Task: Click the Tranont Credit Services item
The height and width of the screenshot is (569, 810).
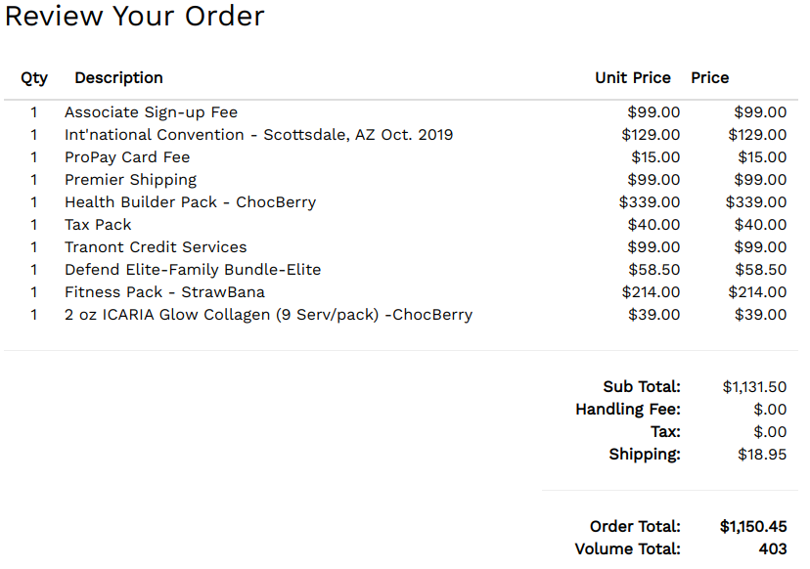Action: point(156,246)
